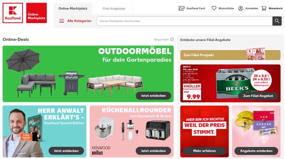Click the magnifier search button
The image size is (285, 159).
[x=277, y=21]
